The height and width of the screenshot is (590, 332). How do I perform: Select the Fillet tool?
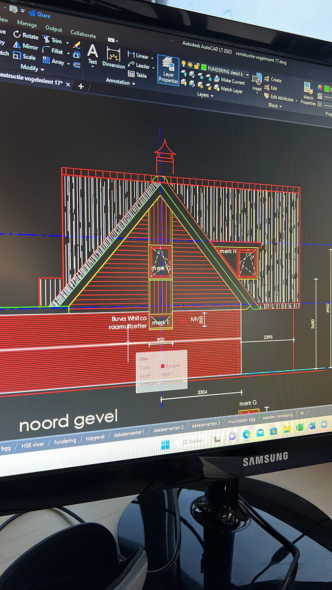click(53, 50)
